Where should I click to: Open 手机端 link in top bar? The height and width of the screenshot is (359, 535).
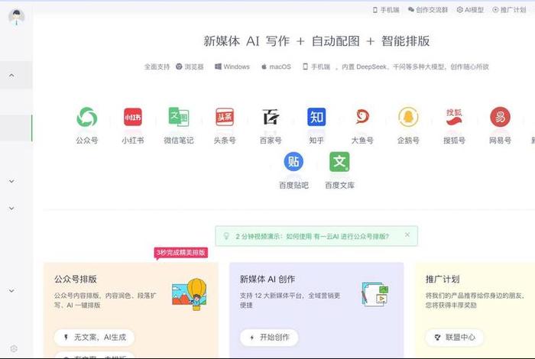(386, 10)
